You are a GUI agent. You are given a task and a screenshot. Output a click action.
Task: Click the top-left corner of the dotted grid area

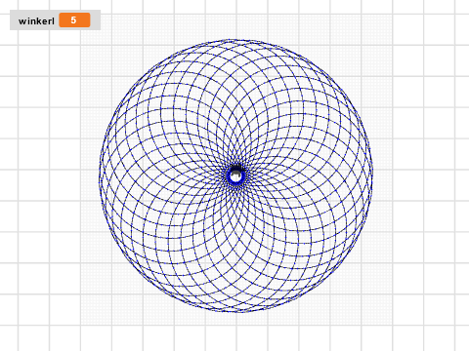pyautogui.click(x=81, y=15)
